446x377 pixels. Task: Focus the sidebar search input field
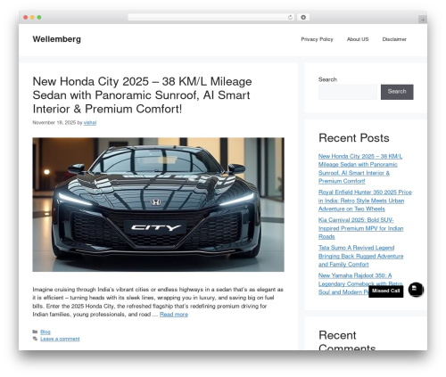point(348,92)
